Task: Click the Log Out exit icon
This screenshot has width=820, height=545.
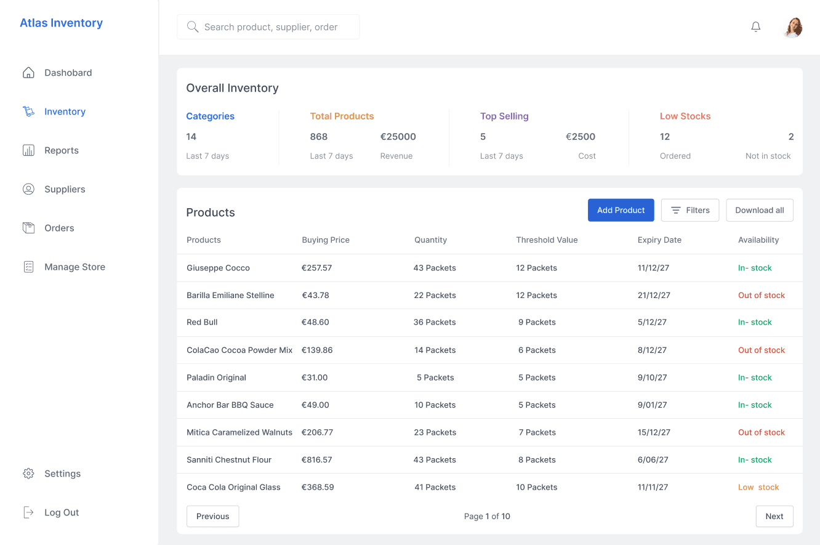Action: (x=28, y=512)
